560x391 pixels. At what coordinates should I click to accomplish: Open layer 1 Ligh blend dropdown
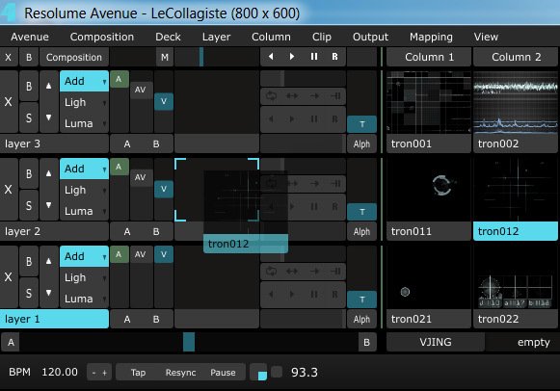[x=84, y=277]
